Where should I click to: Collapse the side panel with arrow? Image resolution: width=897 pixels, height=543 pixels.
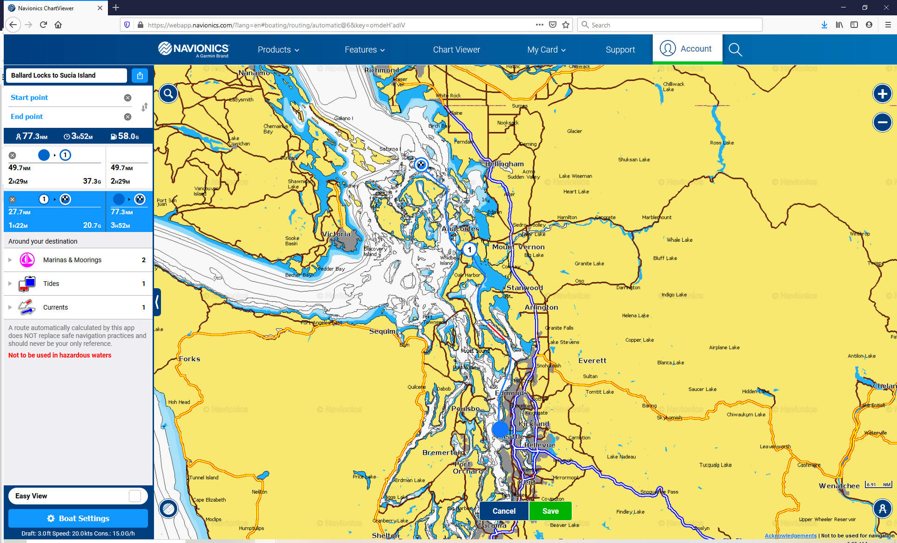click(x=157, y=302)
